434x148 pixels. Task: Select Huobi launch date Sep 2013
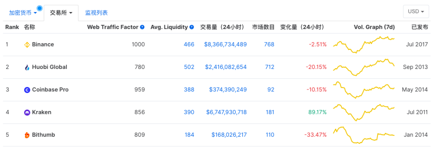pyautogui.click(x=416, y=67)
